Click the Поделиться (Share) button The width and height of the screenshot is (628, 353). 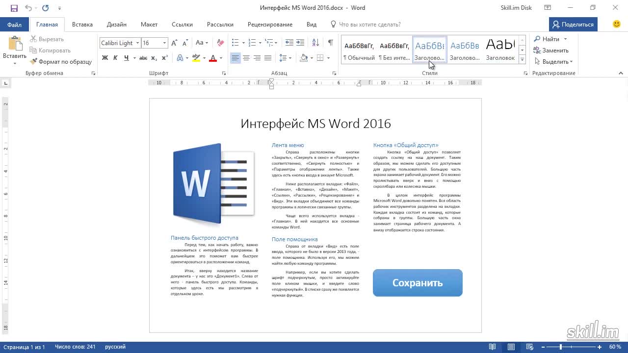[573, 25]
